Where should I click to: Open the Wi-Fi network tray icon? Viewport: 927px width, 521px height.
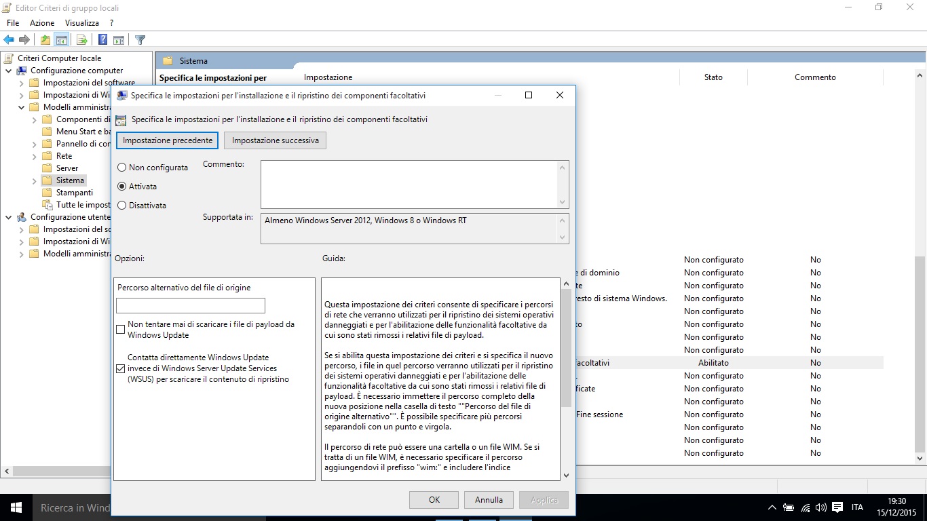[806, 507]
